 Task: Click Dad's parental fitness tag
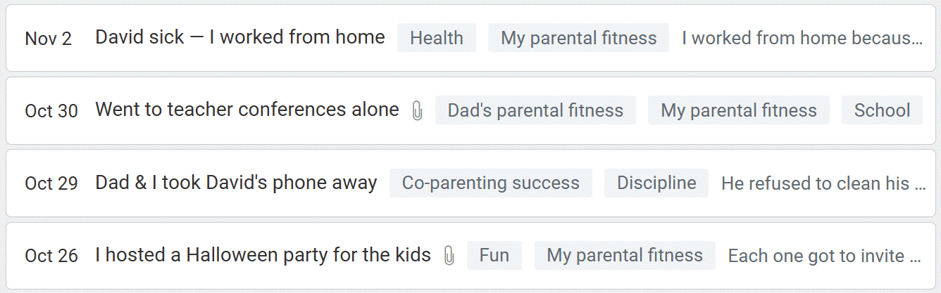(535, 111)
